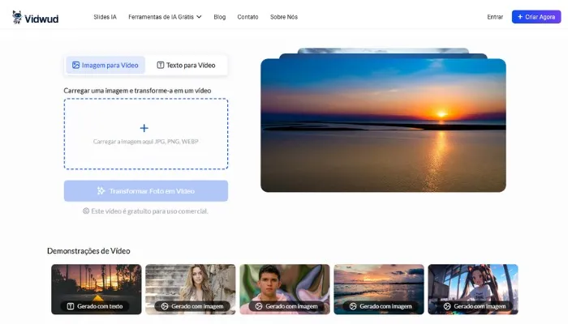Click the plus icon in upload area

tap(144, 128)
